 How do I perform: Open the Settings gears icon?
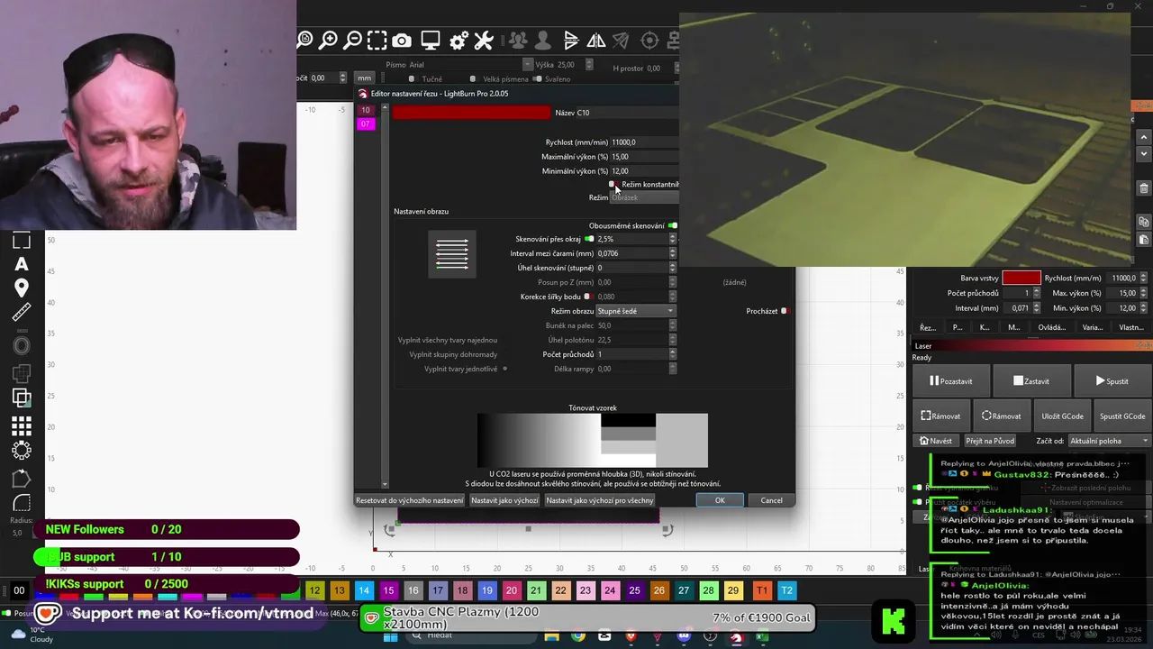(458, 40)
